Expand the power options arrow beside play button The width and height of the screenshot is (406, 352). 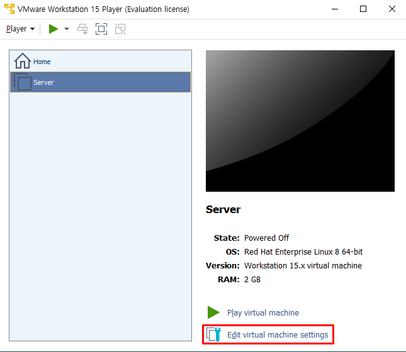67,29
